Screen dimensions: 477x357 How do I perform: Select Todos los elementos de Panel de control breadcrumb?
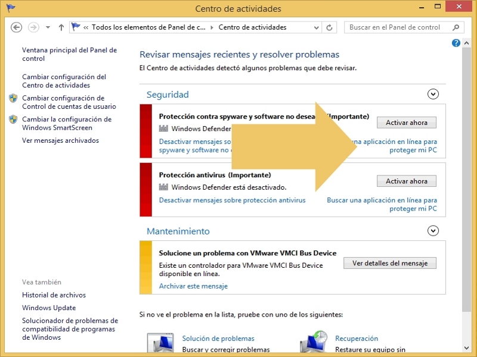(148, 27)
